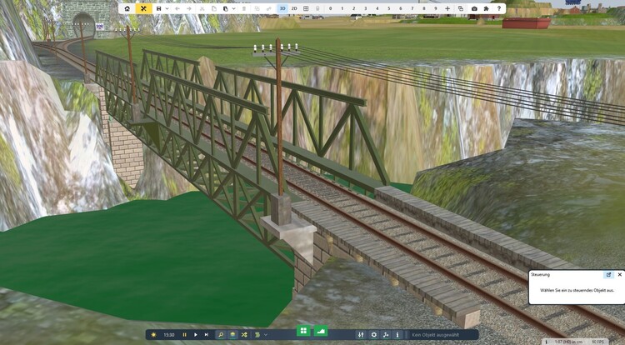625x345 pixels.
Task: Delete selection with the trash icon
Action: (244, 8)
